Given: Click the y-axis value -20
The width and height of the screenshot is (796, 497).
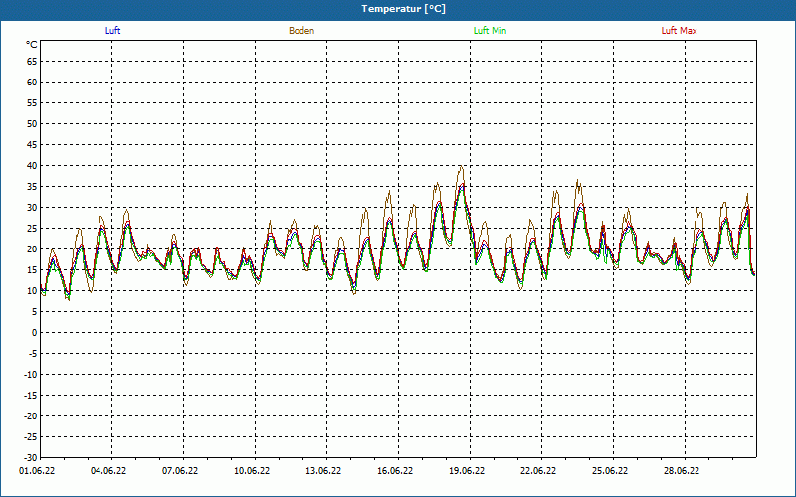Looking at the screenshot, I should 32,415.
